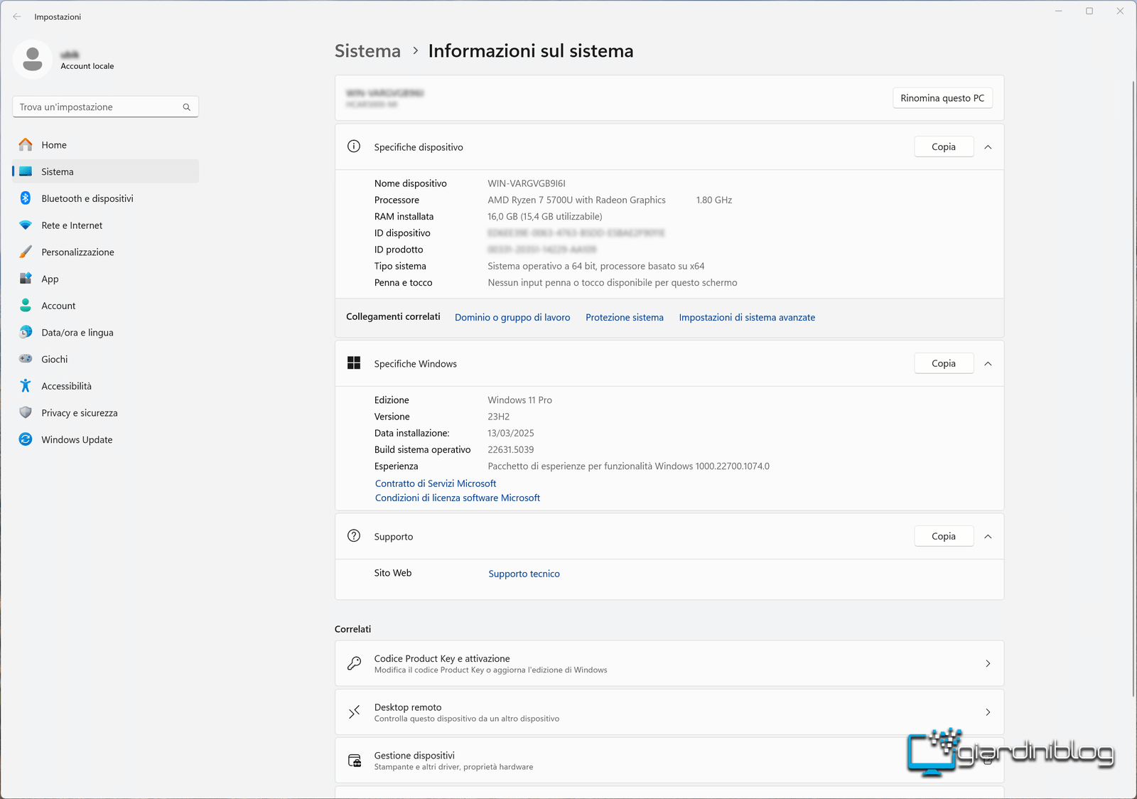Open the Contratto di Servizi Microsoft link

point(435,483)
